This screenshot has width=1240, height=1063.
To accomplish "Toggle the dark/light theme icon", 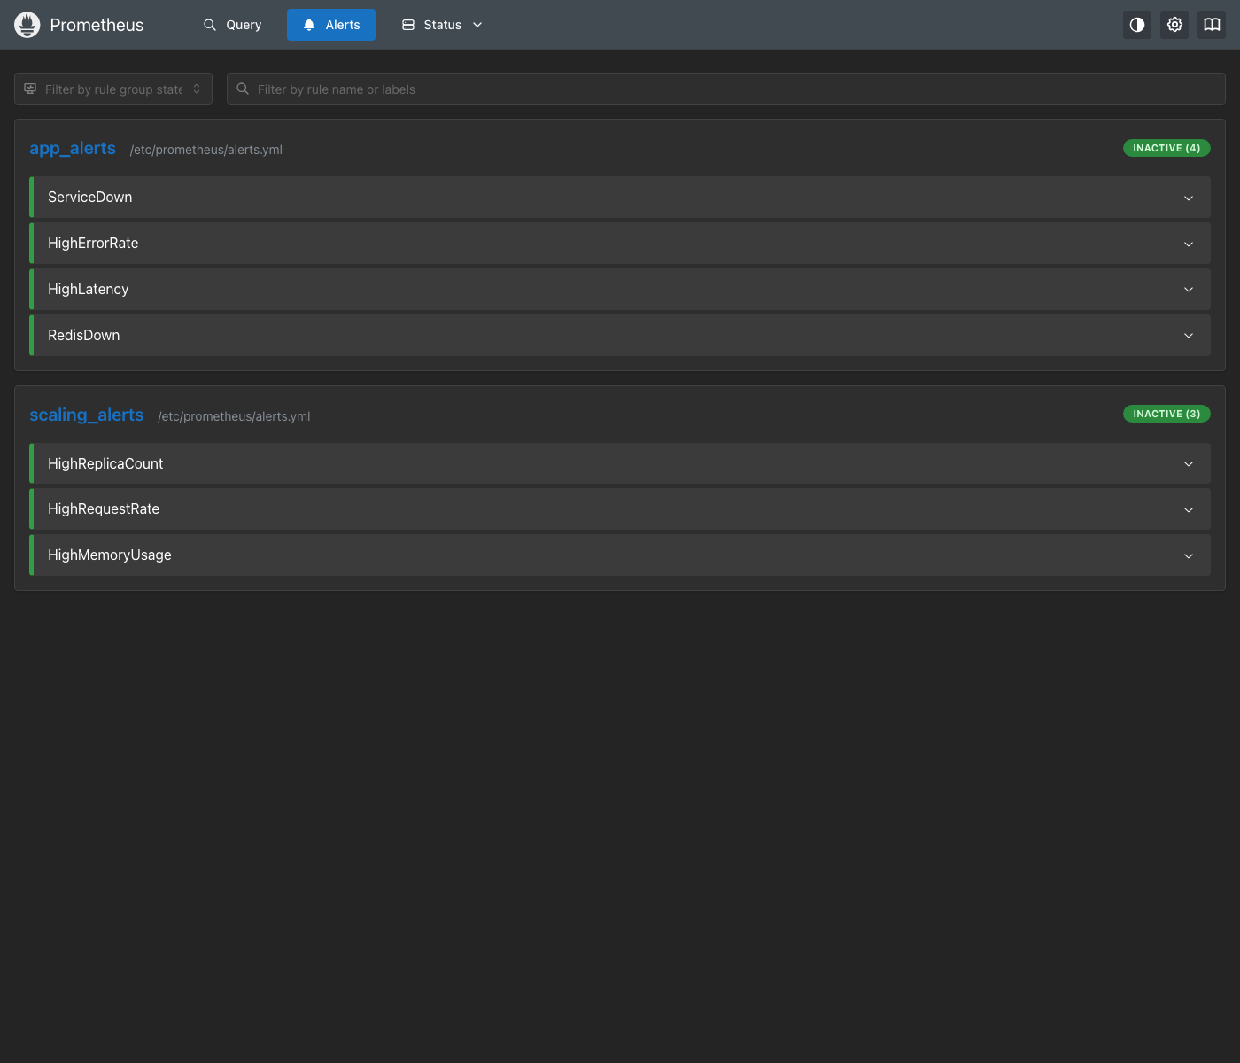I will (1137, 25).
